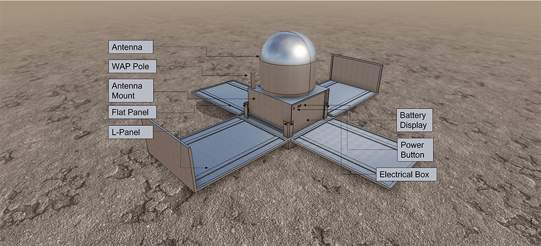Click the Antenna Mount label

(x=131, y=91)
